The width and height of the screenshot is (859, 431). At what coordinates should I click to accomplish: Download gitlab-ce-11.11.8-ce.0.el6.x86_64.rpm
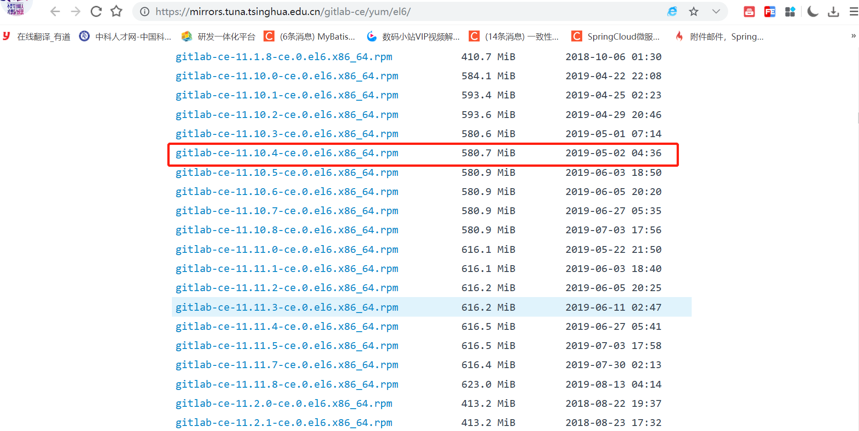click(x=287, y=385)
